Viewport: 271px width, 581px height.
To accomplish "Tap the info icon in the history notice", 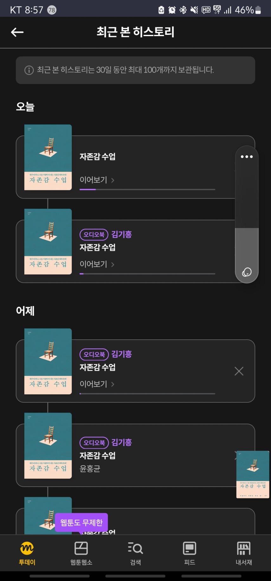I will pyautogui.click(x=29, y=70).
